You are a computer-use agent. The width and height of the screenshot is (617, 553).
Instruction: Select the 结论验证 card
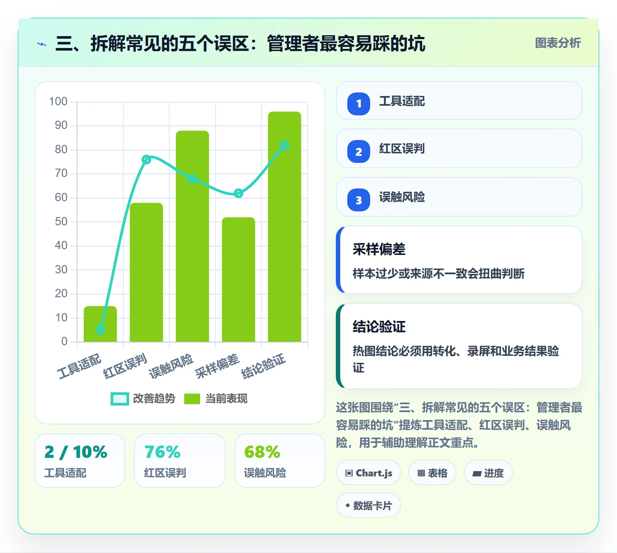tap(459, 346)
